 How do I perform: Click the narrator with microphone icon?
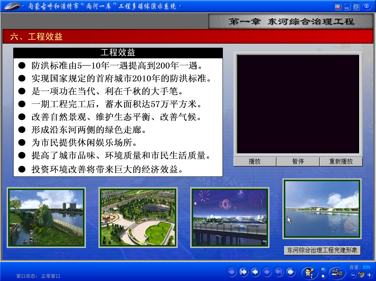(309, 273)
